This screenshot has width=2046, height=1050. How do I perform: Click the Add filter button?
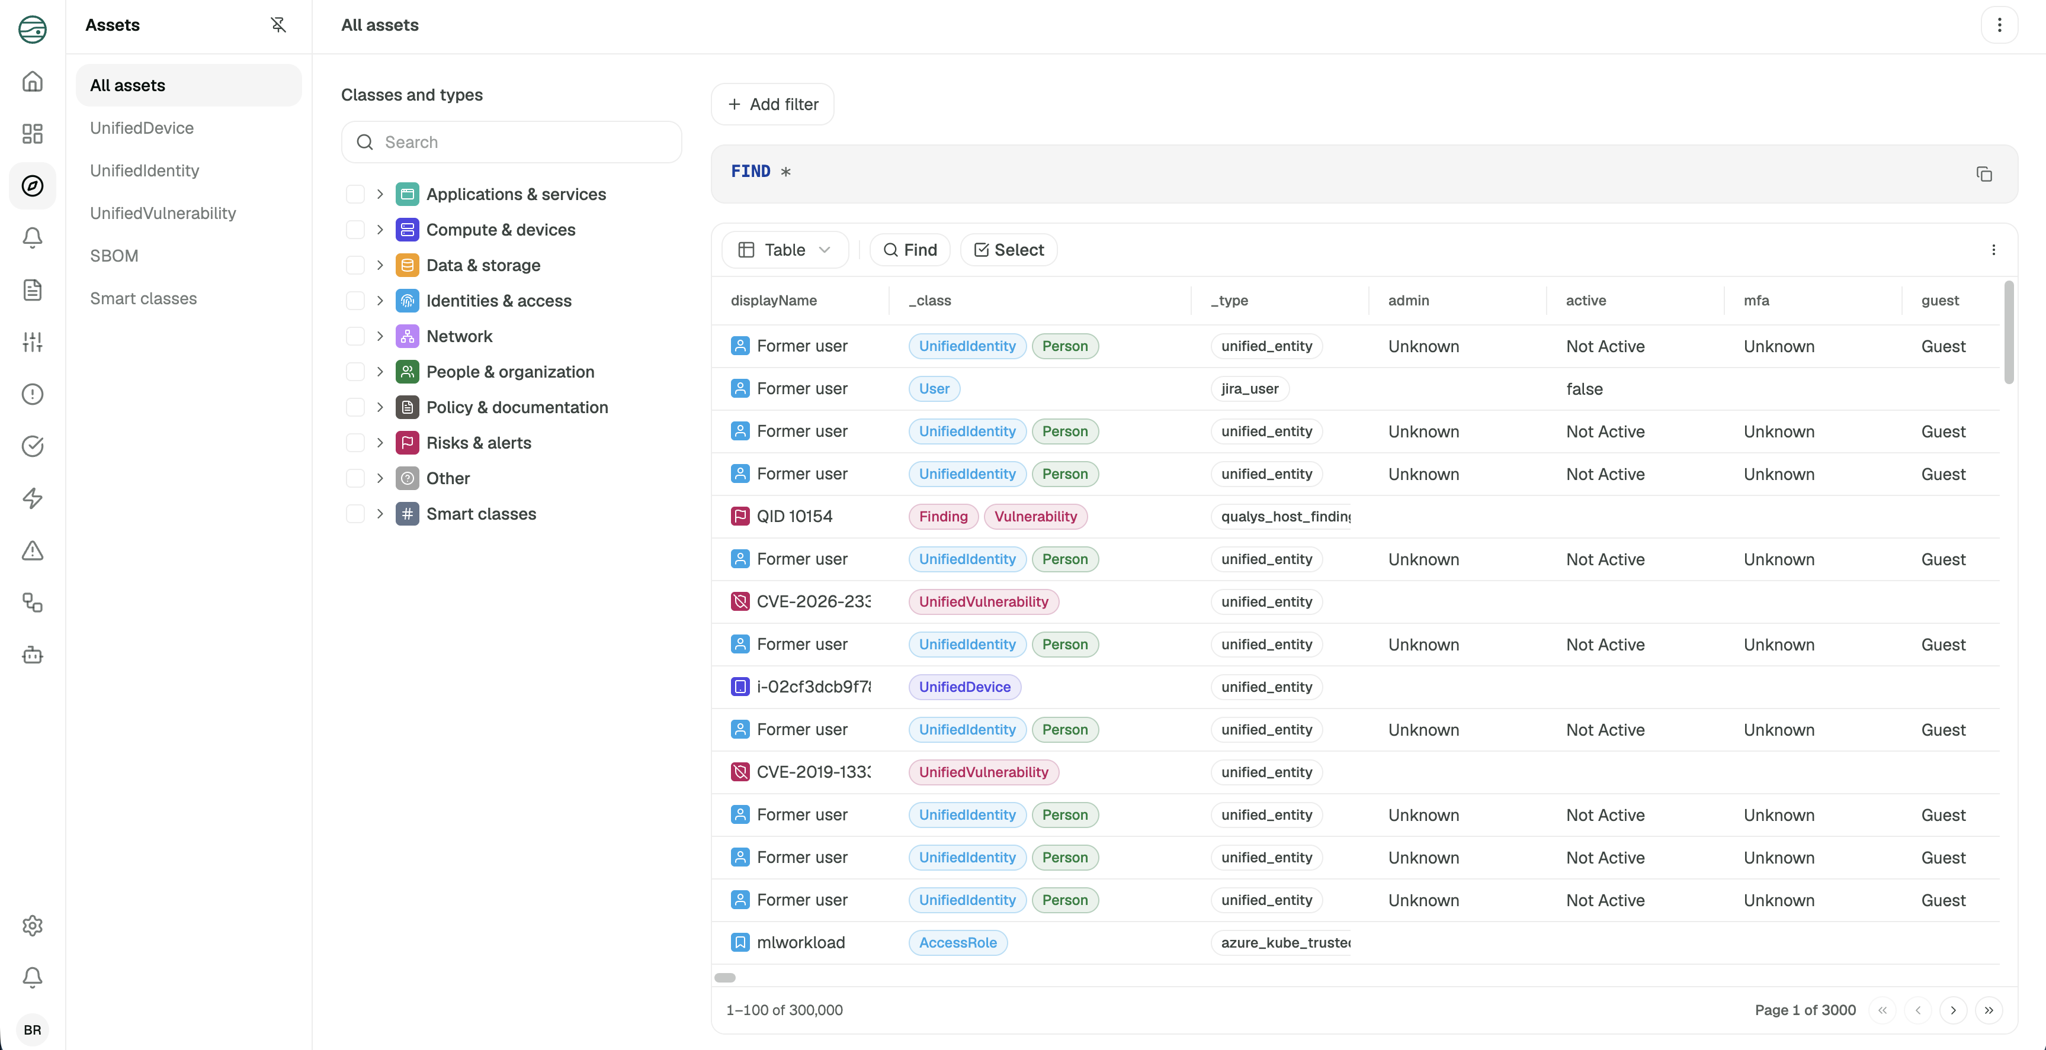(773, 104)
